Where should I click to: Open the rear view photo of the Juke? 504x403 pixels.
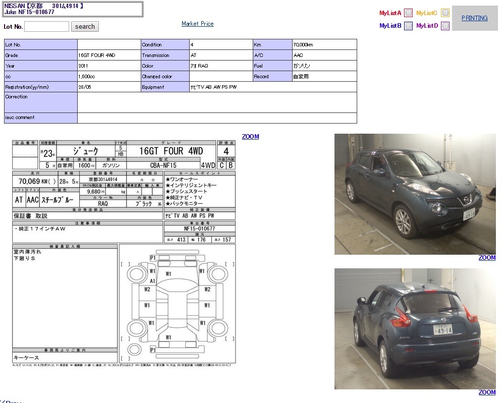coord(415,328)
